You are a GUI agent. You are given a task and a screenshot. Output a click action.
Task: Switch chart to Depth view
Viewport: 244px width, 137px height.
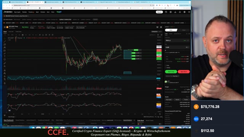[160, 32]
